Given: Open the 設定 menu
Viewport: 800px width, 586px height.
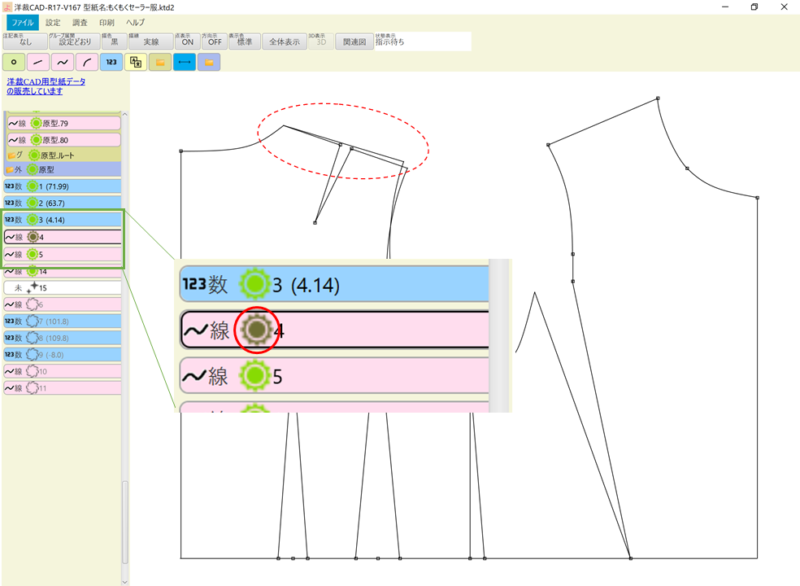Looking at the screenshot, I should [53, 23].
